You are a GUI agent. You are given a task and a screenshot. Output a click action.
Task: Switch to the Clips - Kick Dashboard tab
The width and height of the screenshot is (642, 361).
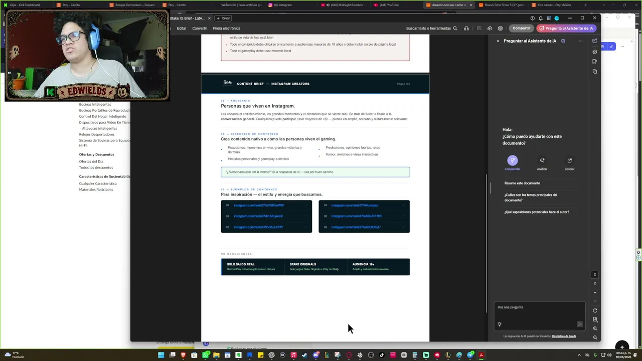coord(25,5)
